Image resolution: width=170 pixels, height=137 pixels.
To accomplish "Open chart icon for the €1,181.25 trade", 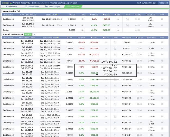I will pos(115,98).
